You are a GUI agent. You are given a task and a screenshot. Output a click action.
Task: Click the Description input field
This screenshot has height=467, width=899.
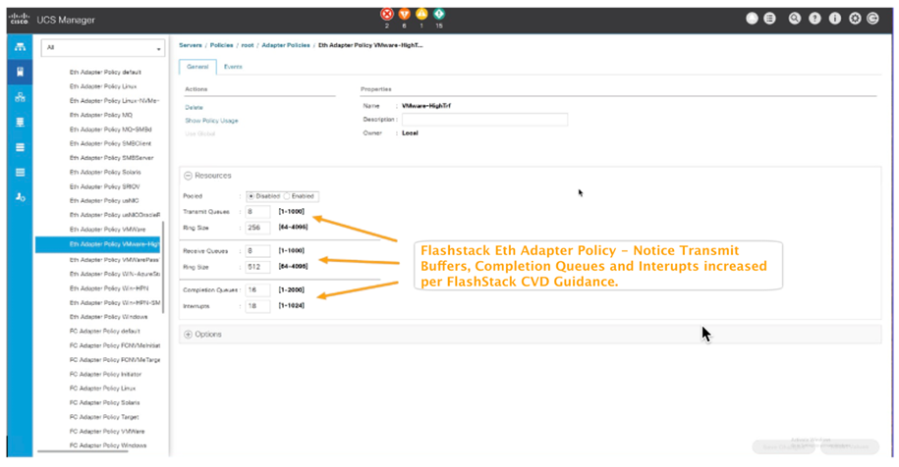pos(484,120)
